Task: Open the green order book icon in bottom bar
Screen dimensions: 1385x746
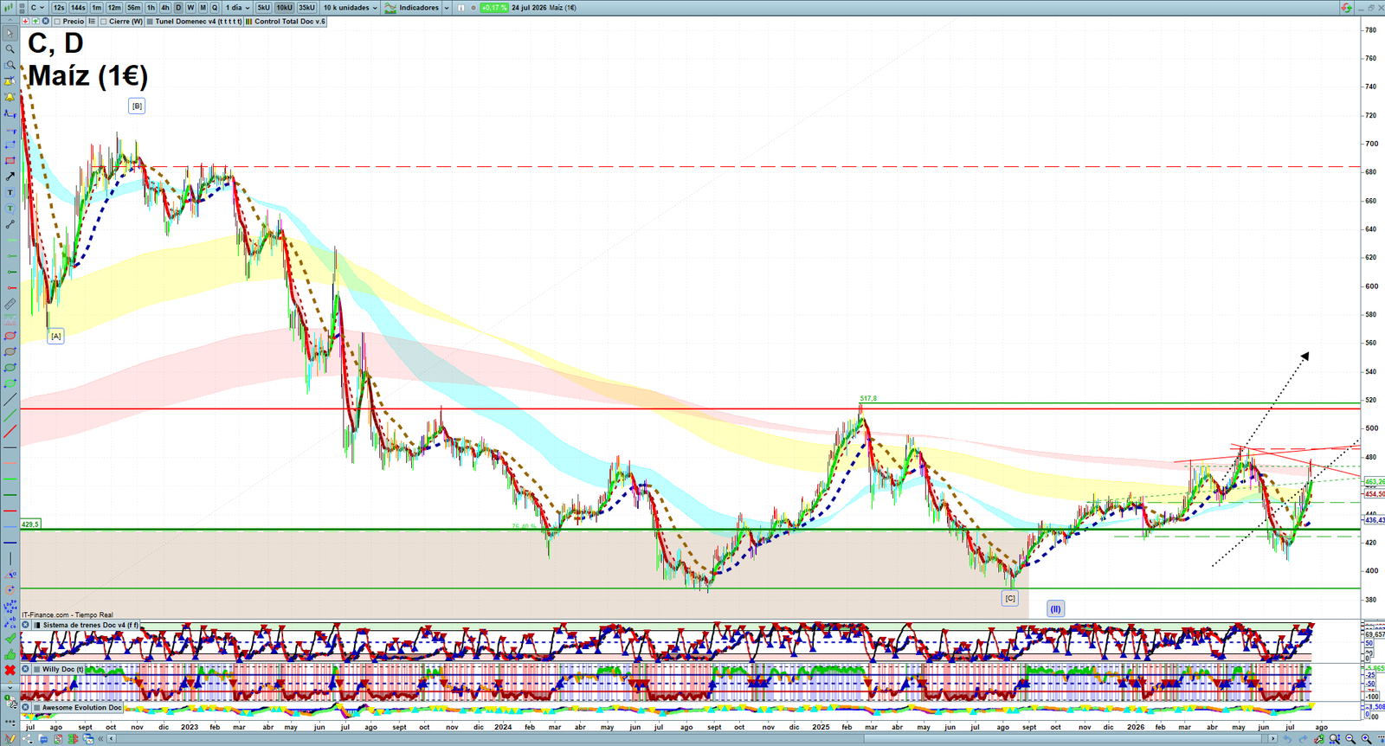Action: pyautogui.click(x=73, y=738)
